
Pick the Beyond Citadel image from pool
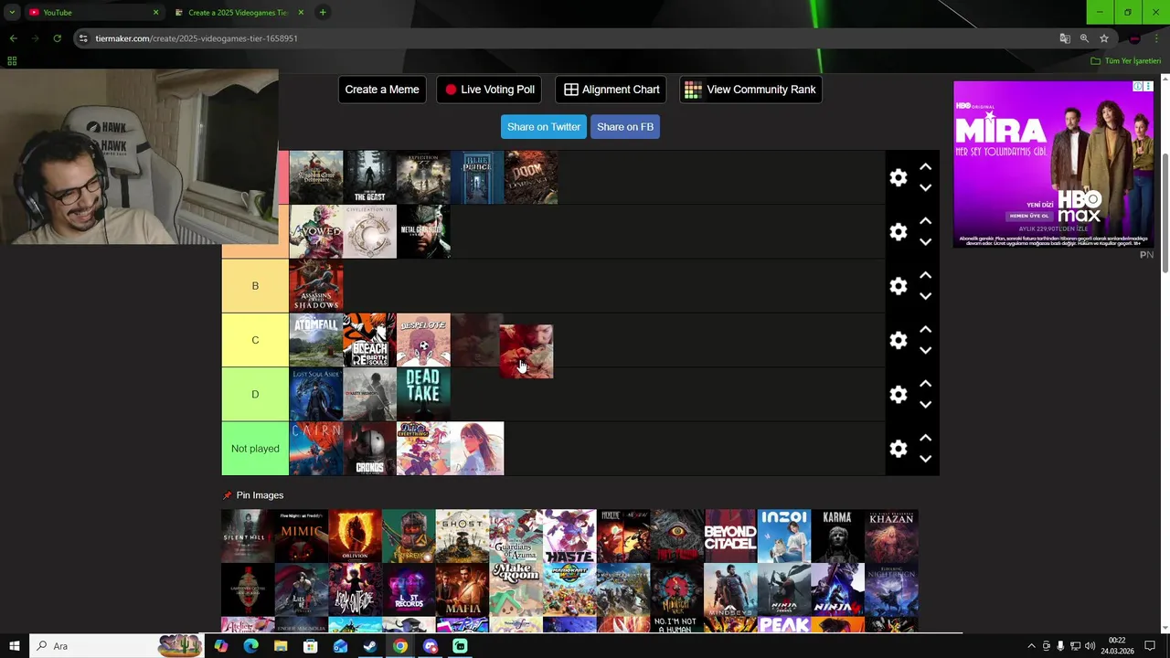click(730, 536)
